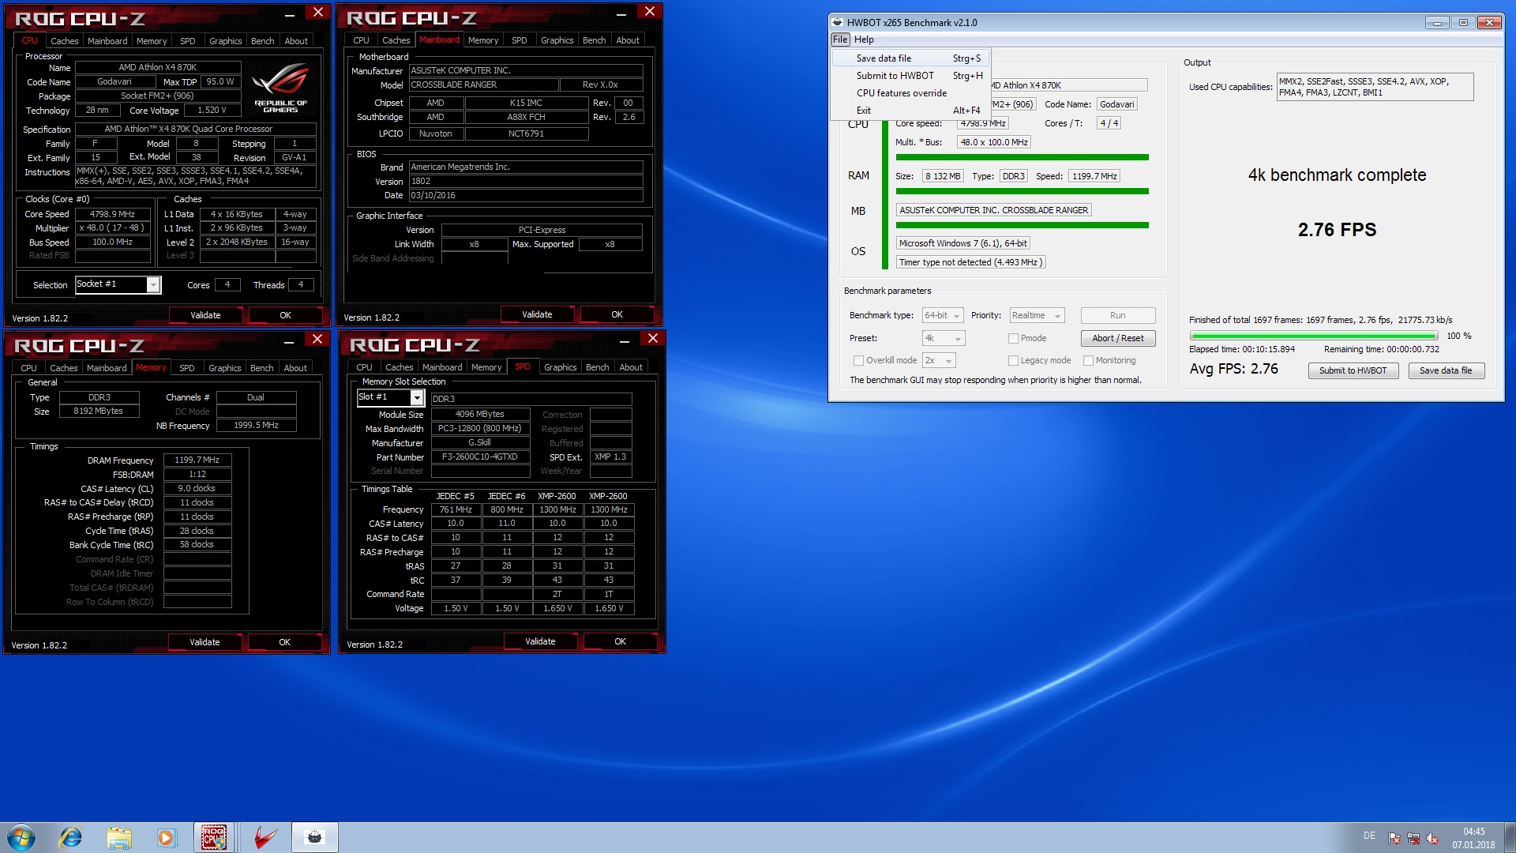Click the Republic of Gamers logo in CPU-Z

point(280,88)
